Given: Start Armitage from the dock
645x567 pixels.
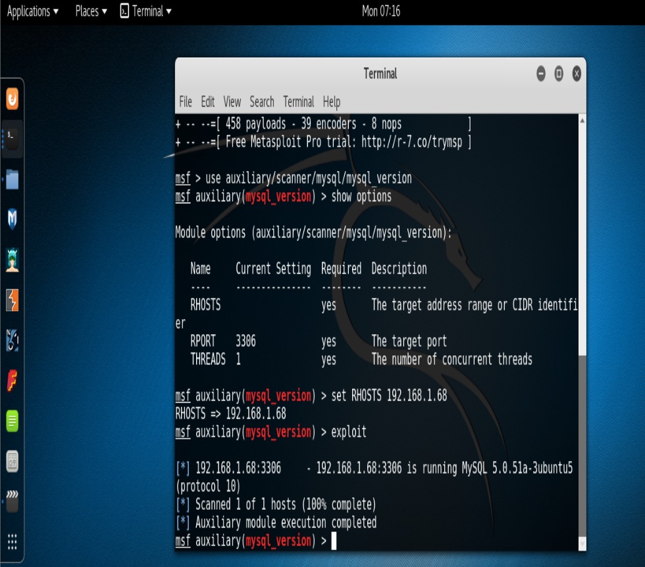Looking at the screenshot, I should tap(13, 260).
